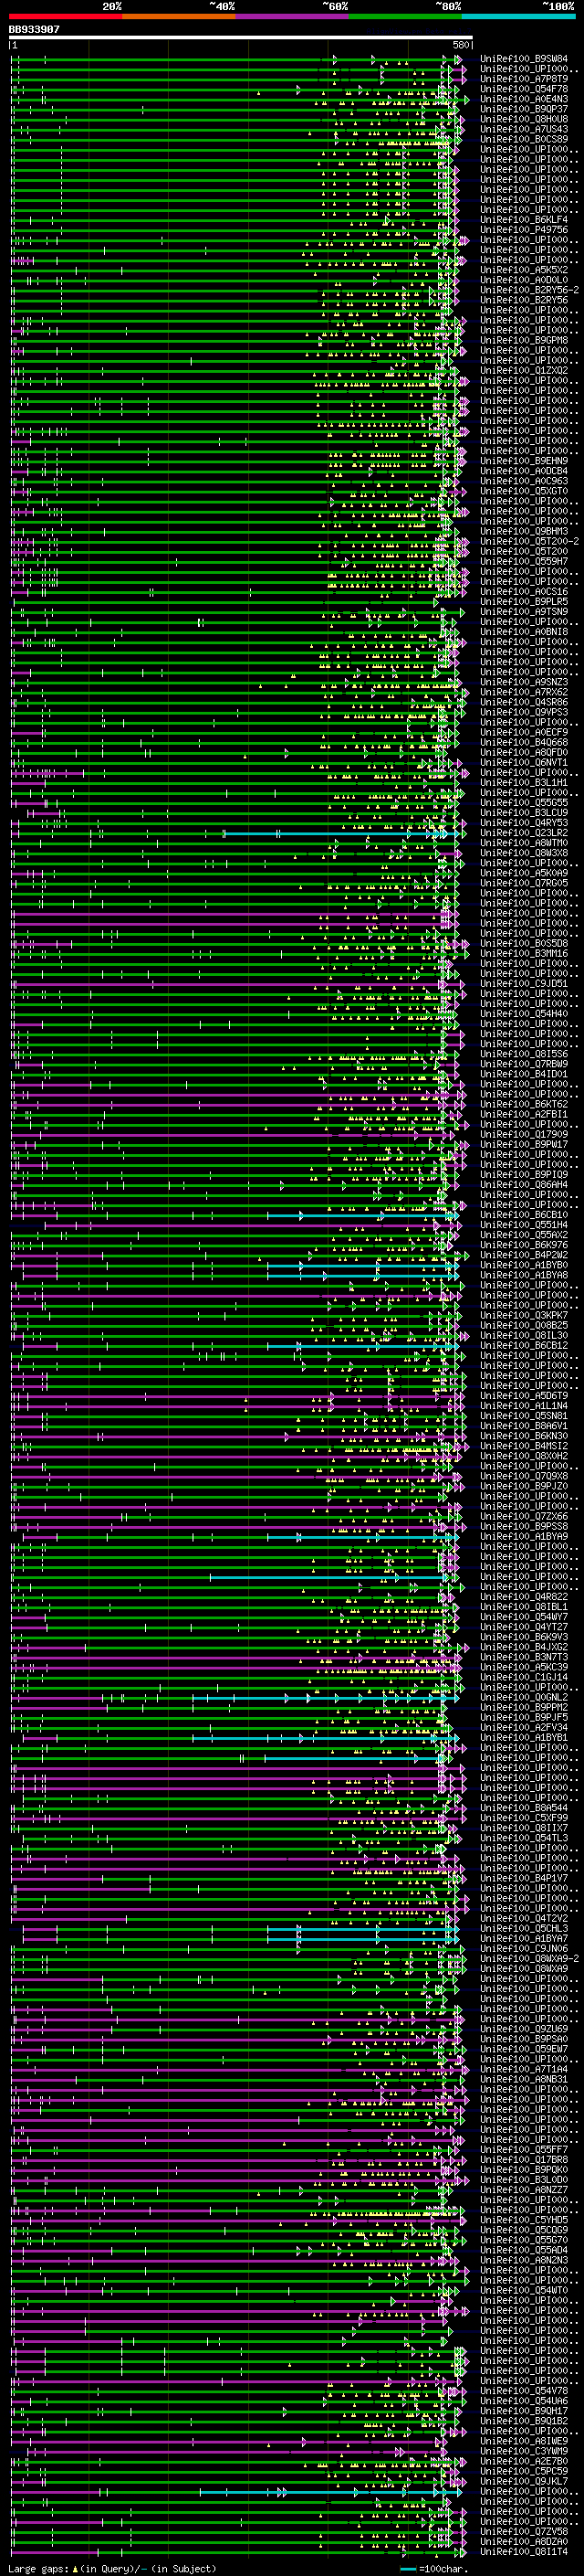Select the UniRef100_A0D0L0 label
584x2576 pixels.
pos(524,280)
